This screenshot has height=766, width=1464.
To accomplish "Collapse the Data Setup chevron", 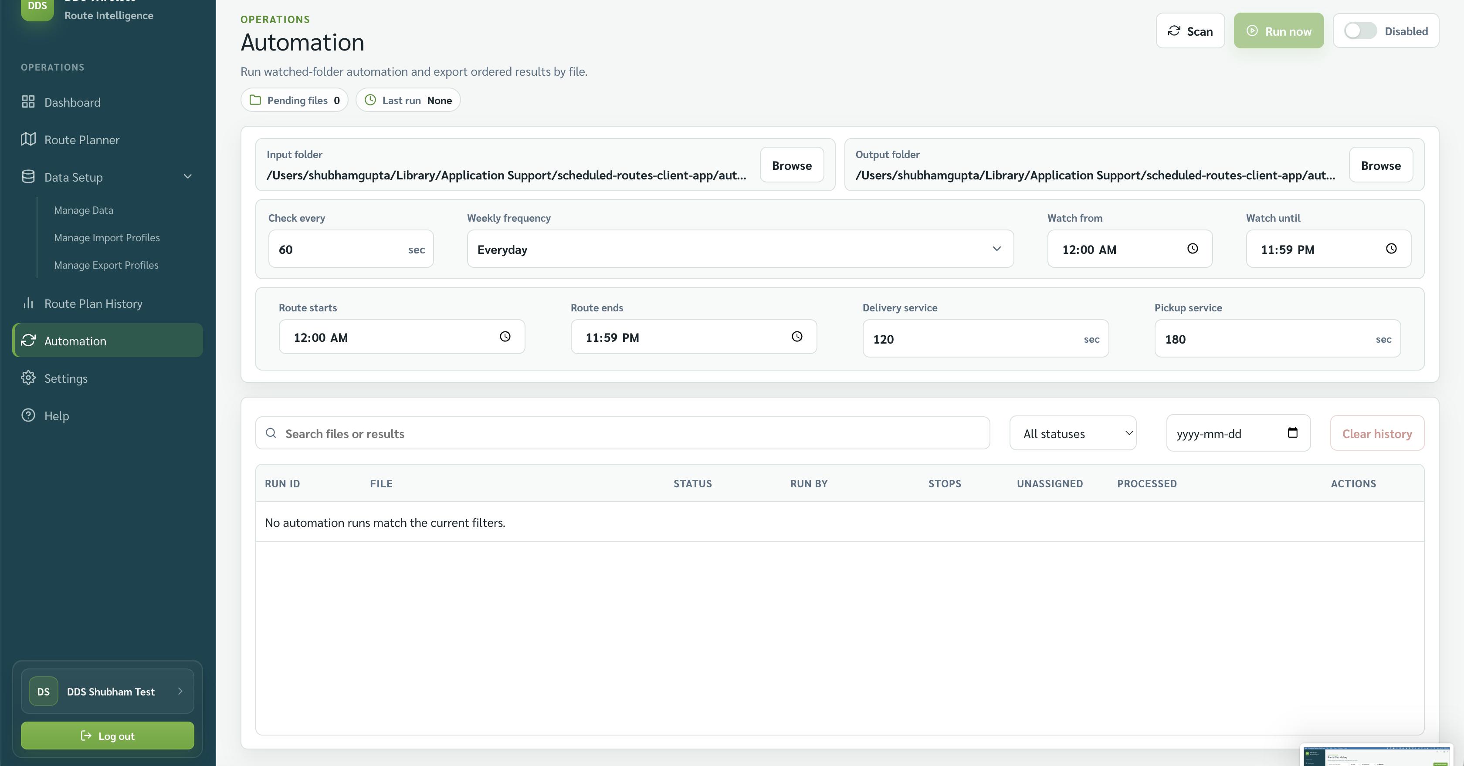I will pyautogui.click(x=187, y=177).
